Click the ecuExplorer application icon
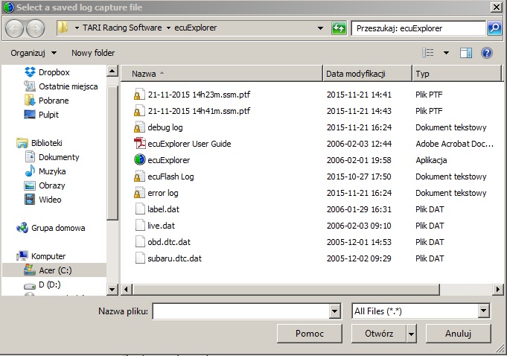 pos(138,160)
